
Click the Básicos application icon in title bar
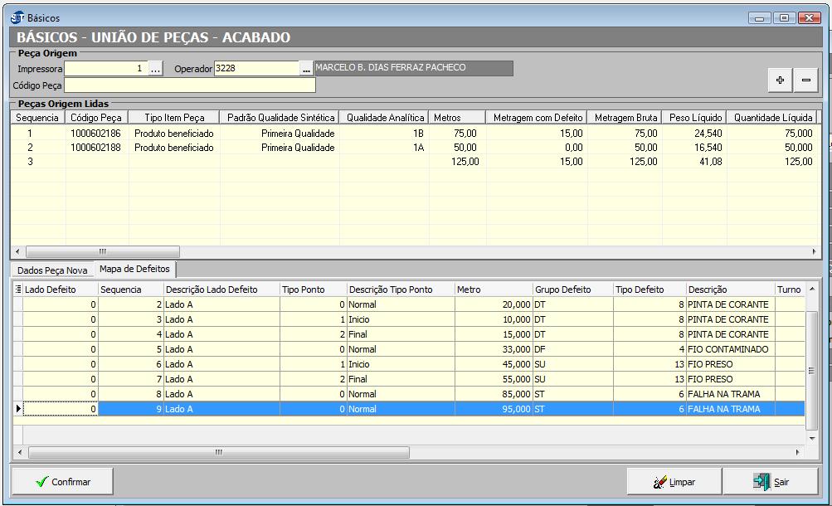(x=17, y=17)
